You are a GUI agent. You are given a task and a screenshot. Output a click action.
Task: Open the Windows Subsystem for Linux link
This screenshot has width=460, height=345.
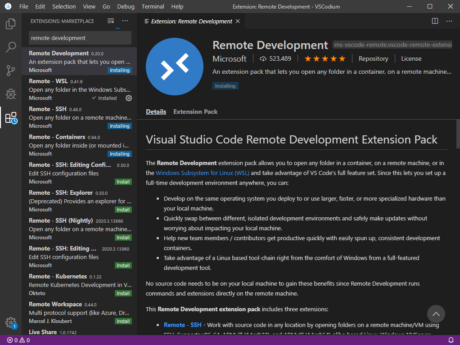[x=203, y=173]
